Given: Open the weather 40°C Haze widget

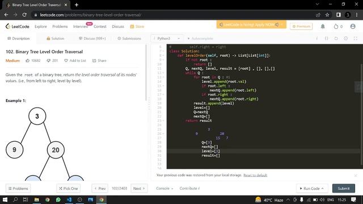Looking at the screenshot, I should coord(269,199).
